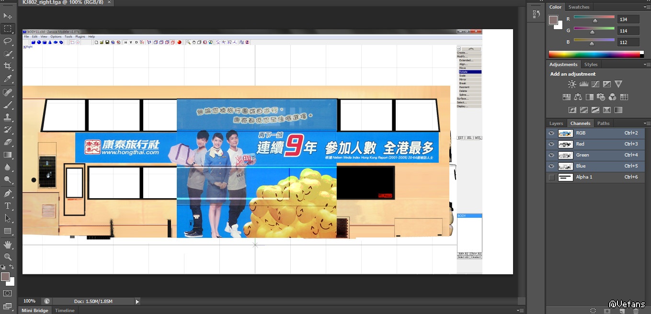Add a Color Balance adjustment
Image resolution: width=651 pixels, height=314 pixels.
click(578, 97)
